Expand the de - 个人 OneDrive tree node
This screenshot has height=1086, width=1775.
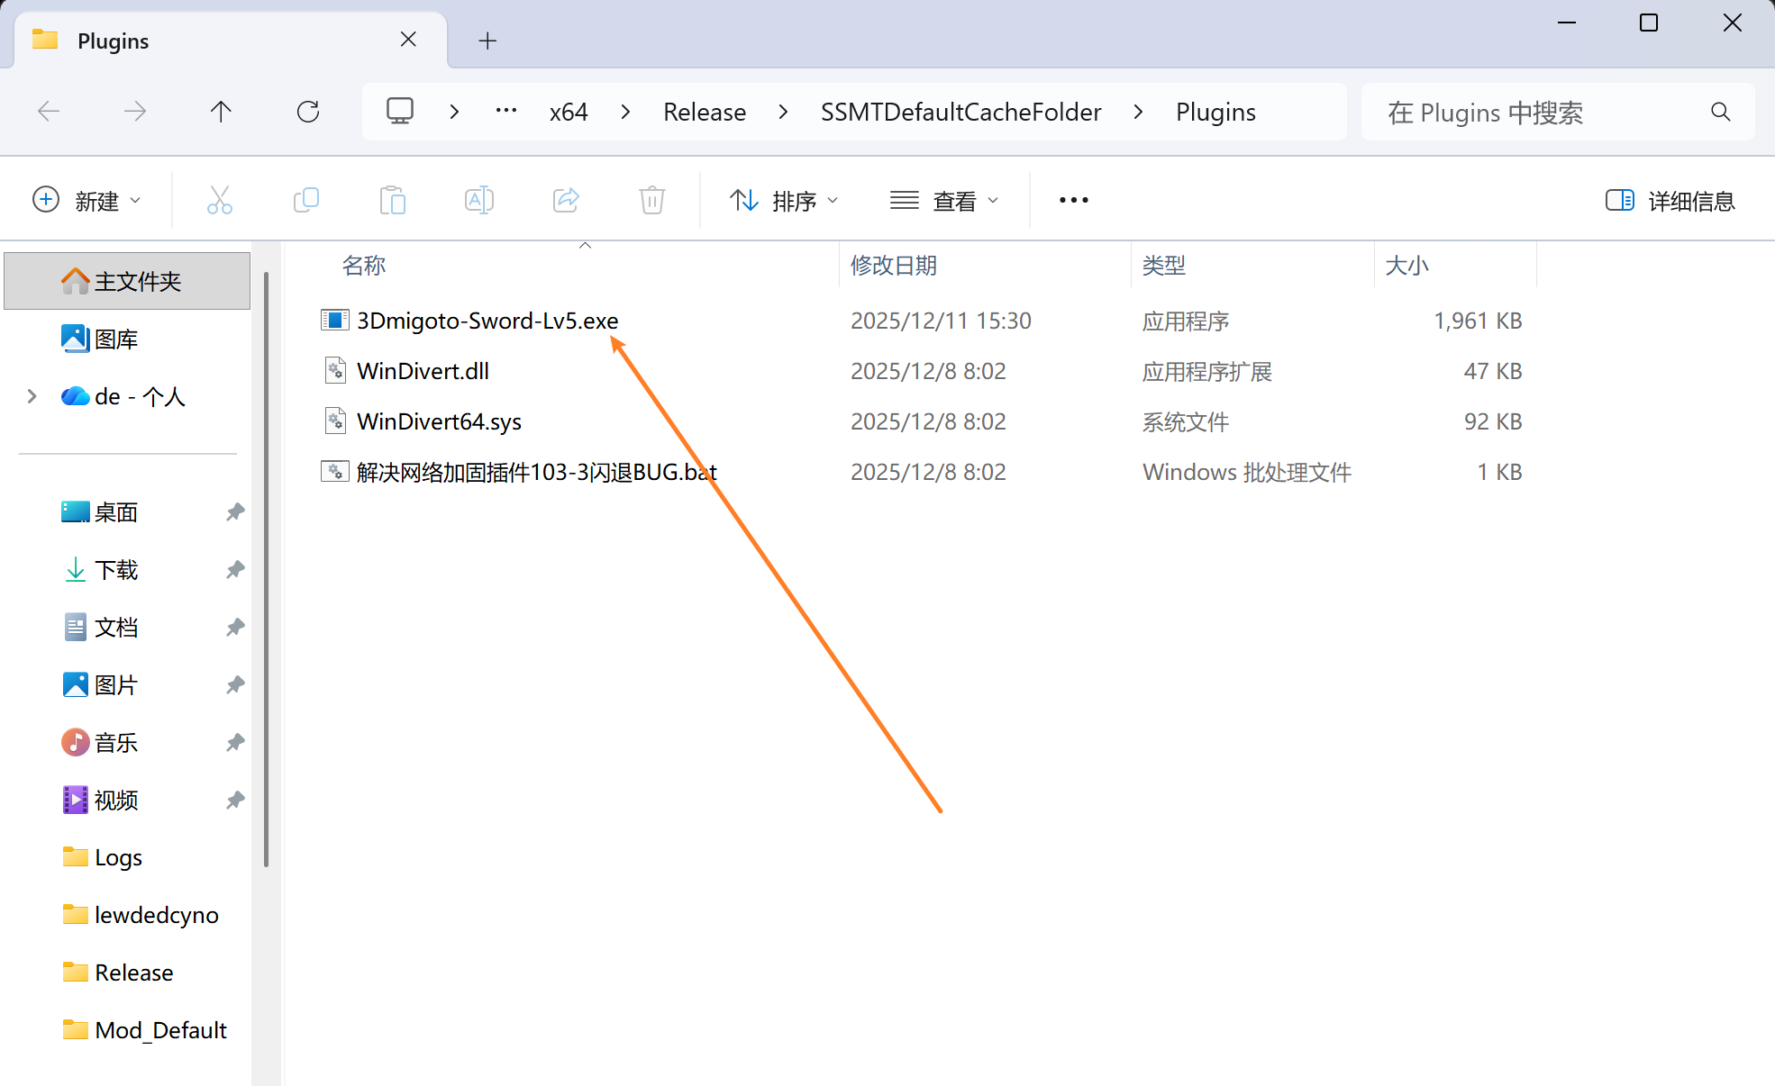[32, 396]
